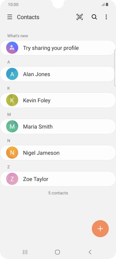Select Alan Jones' blue avatar

(12, 74)
